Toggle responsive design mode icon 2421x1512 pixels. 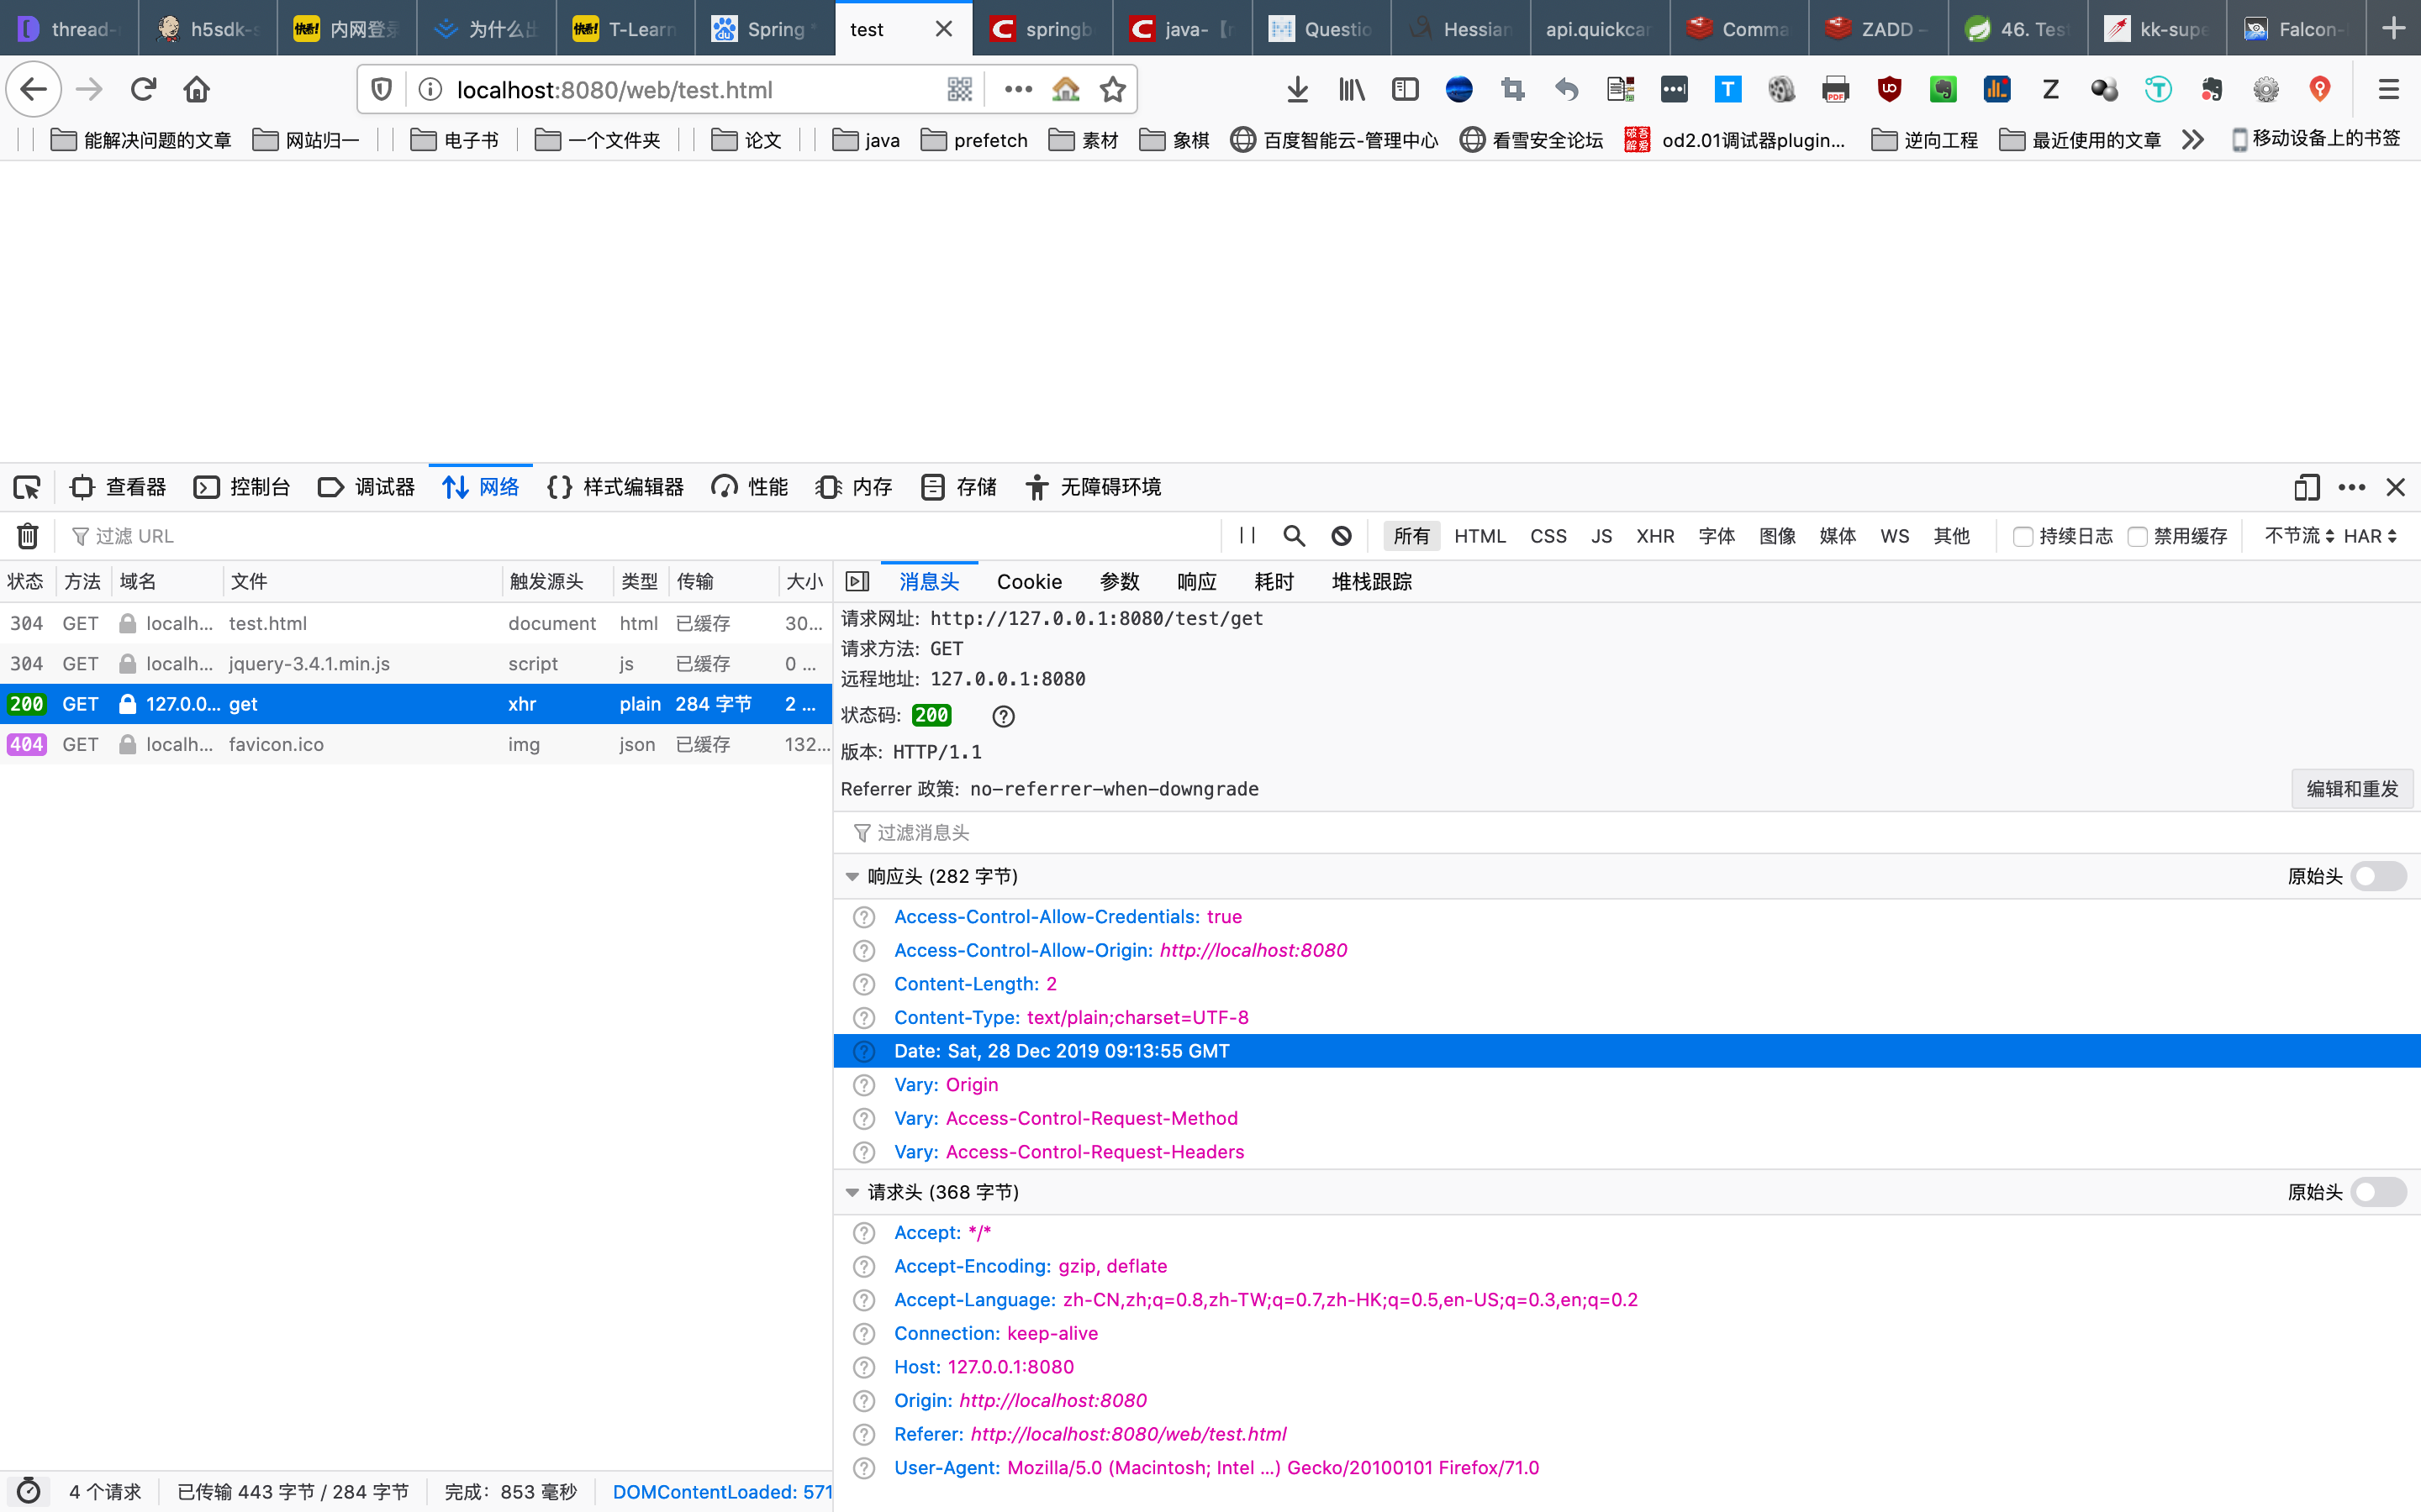click(x=2306, y=487)
